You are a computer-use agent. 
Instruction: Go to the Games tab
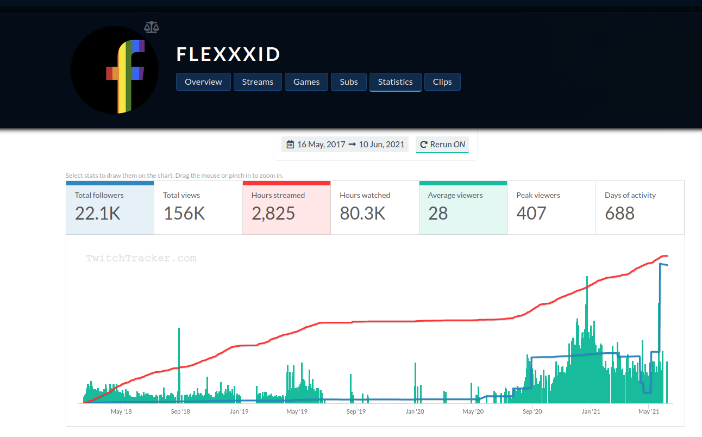click(306, 82)
